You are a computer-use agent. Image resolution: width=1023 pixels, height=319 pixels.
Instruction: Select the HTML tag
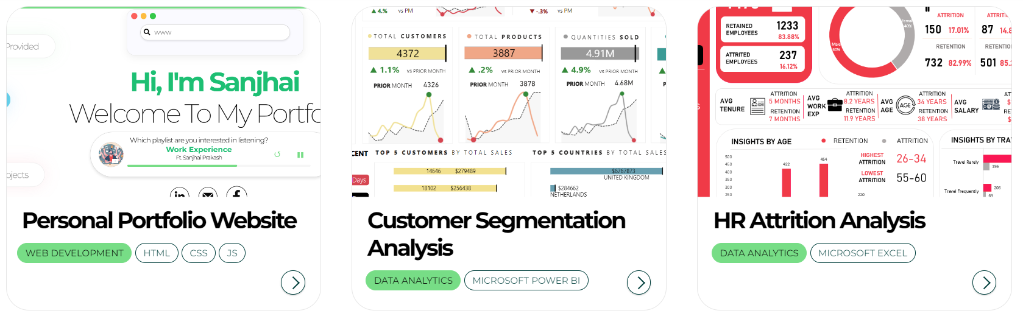coord(157,253)
